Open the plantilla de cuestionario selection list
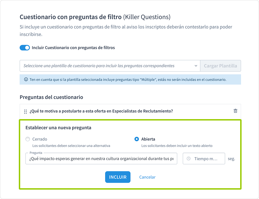This screenshot has height=199, width=259. click(109, 66)
